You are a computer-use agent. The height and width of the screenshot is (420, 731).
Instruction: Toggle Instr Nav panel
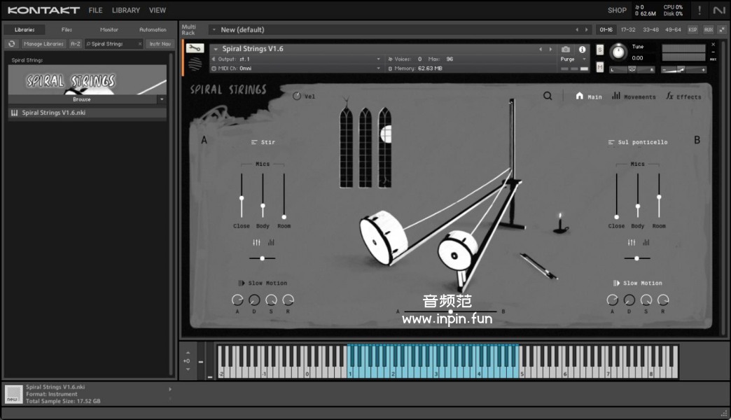(160, 44)
